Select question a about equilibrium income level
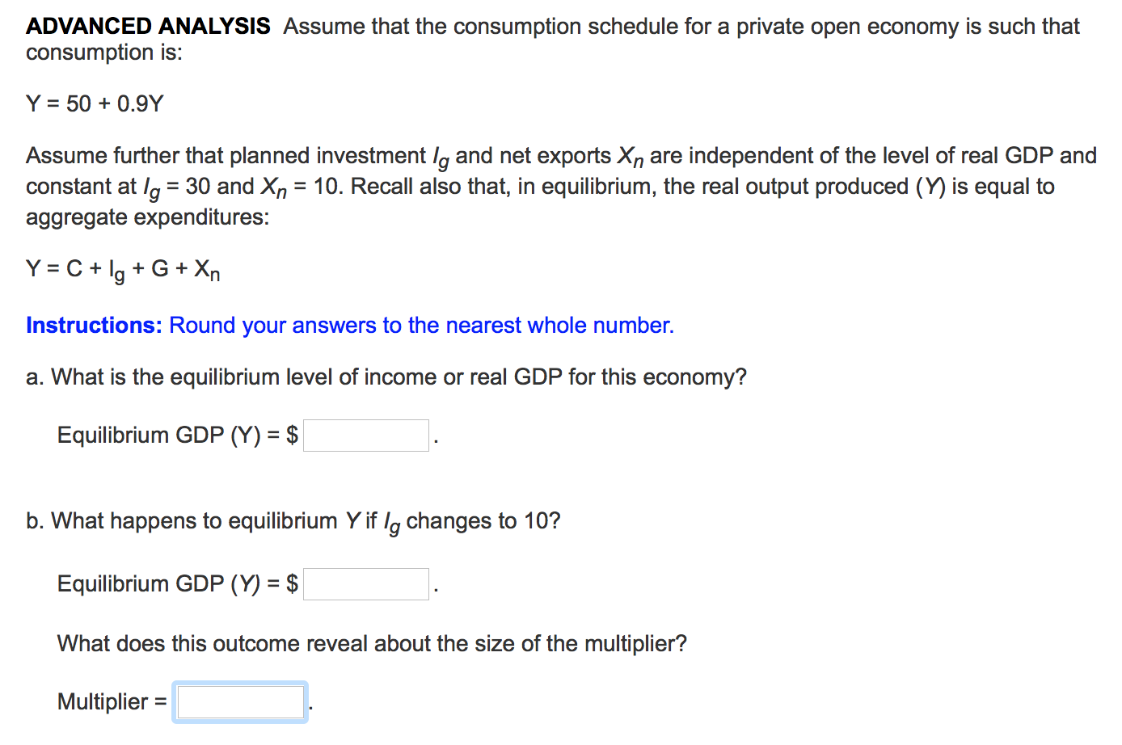This screenshot has width=1122, height=745. [x=386, y=377]
